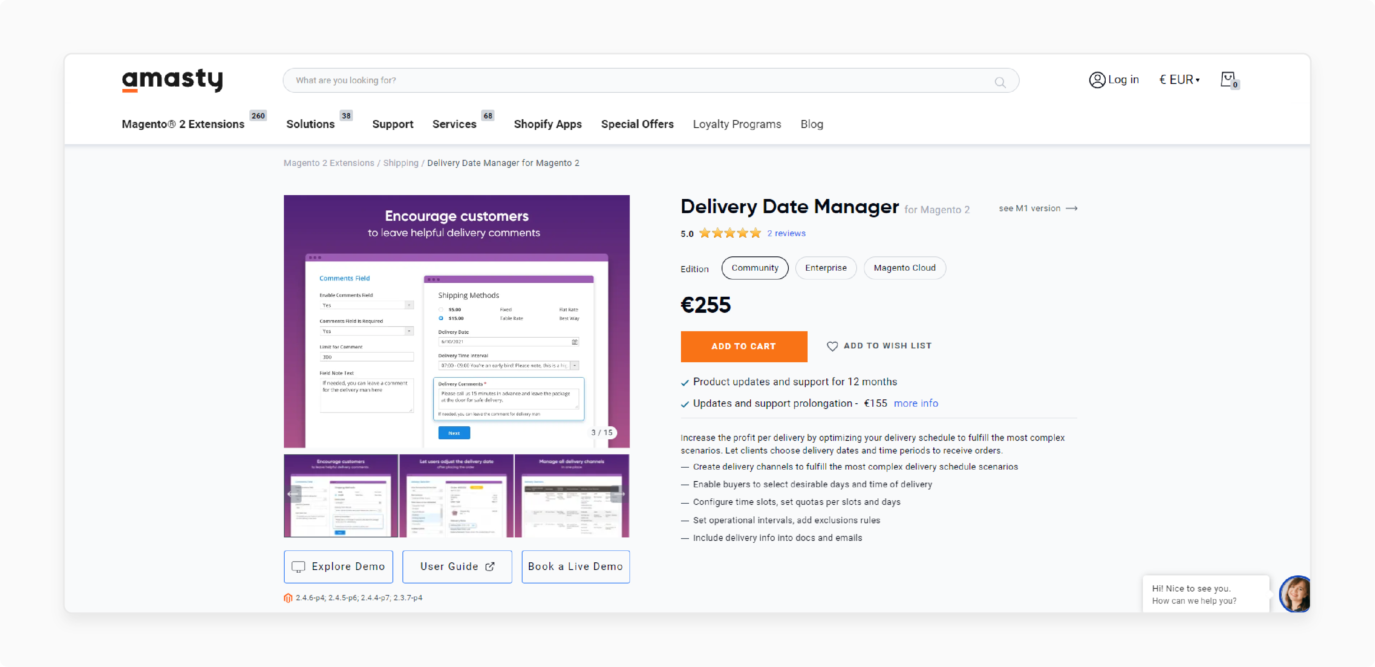Click the main product image

[x=457, y=322]
